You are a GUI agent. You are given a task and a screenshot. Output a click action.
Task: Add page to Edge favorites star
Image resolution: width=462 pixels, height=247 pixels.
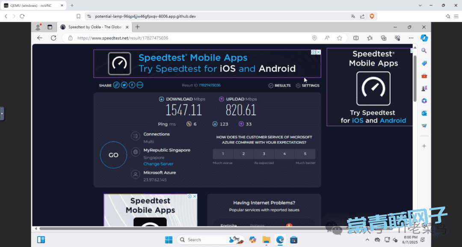coord(339,38)
